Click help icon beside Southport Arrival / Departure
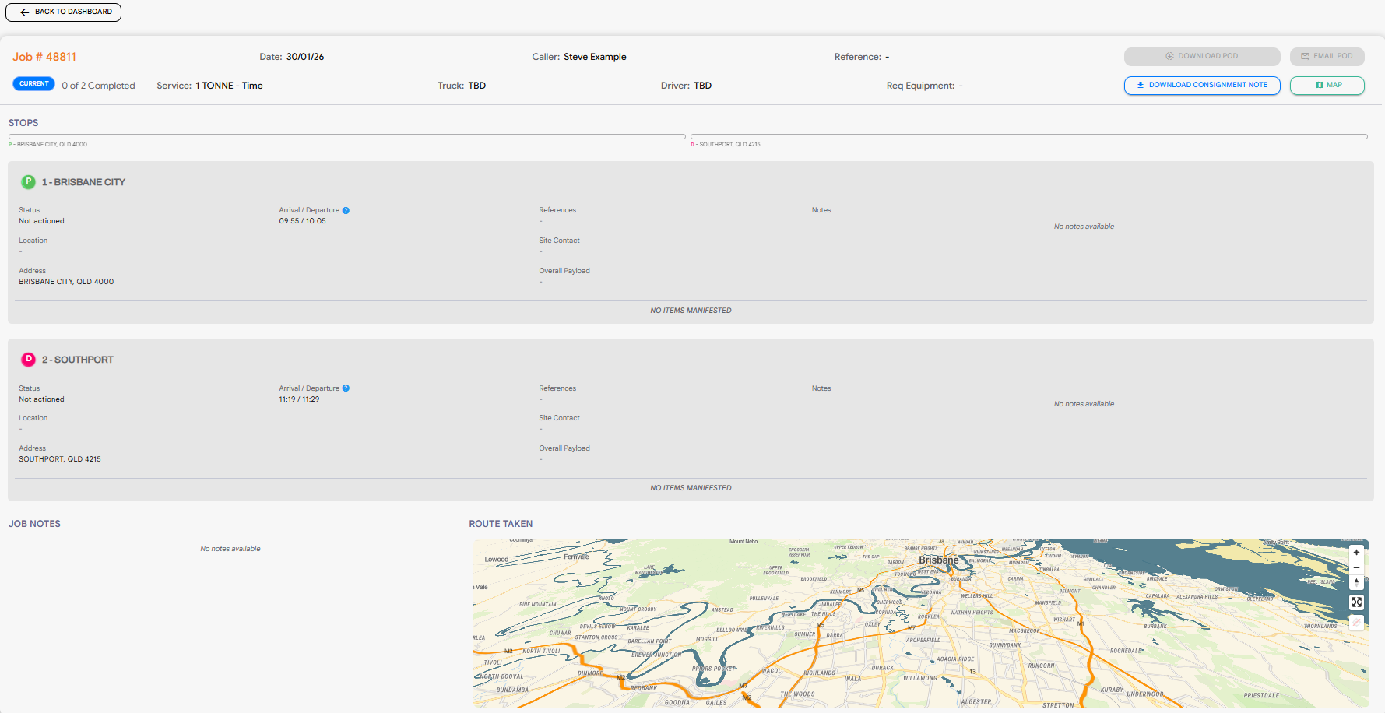Viewport: 1385px width, 713px height. coord(346,388)
